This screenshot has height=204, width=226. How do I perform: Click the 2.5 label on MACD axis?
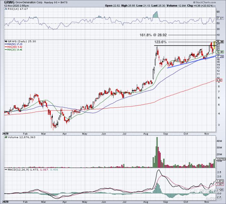(219, 172)
